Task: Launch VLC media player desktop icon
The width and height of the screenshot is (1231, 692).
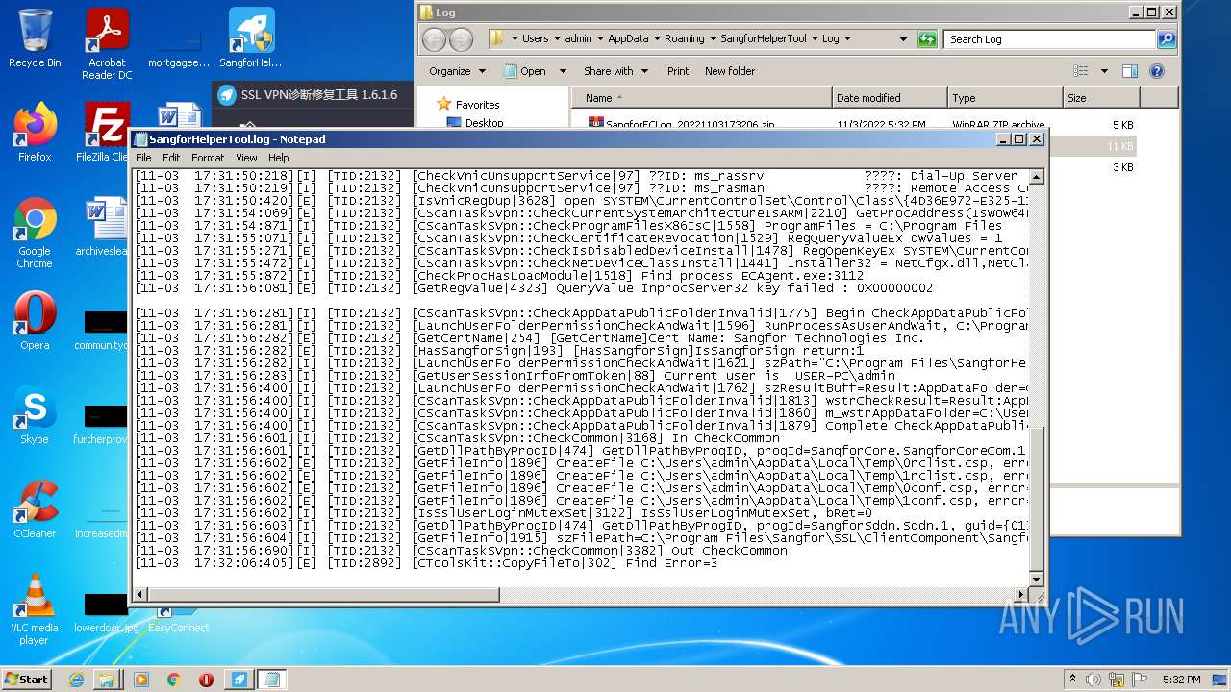Action: point(35,609)
